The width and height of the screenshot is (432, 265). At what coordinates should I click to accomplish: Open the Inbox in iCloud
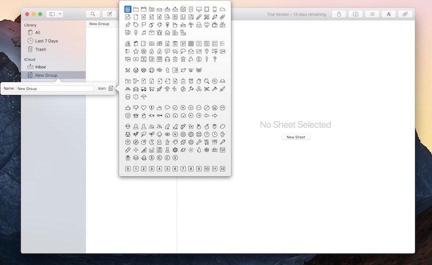(x=40, y=67)
